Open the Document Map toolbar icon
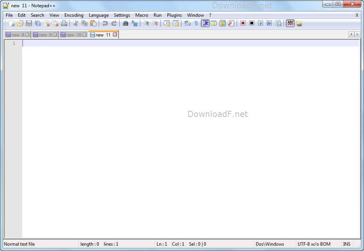Screen dimensions: 364x251 [222, 23]
